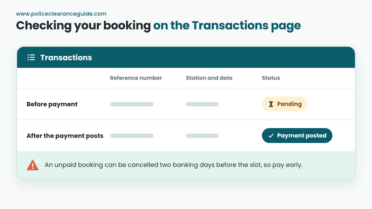
Task: Click the Reference number column header
Action: (x=136, y=78)
